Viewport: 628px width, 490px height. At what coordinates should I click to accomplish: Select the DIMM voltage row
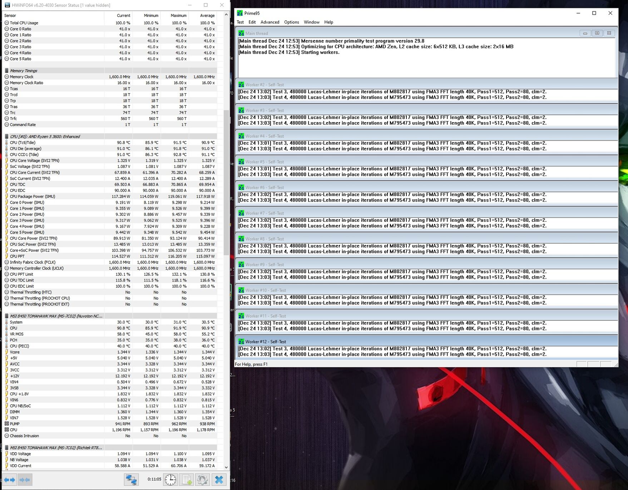110,412
